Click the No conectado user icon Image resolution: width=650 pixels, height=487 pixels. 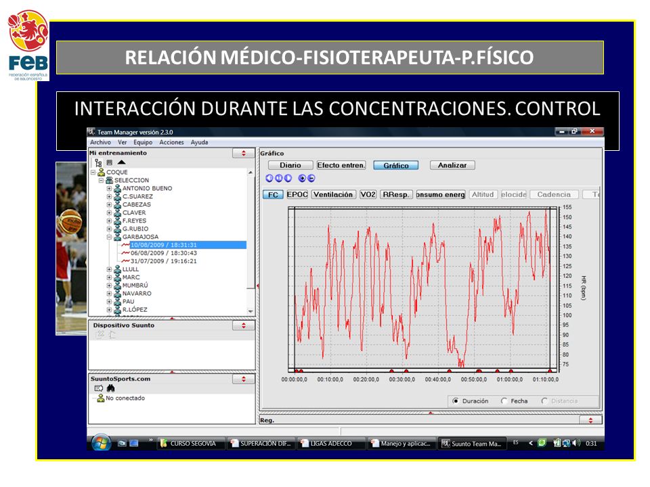100,398
